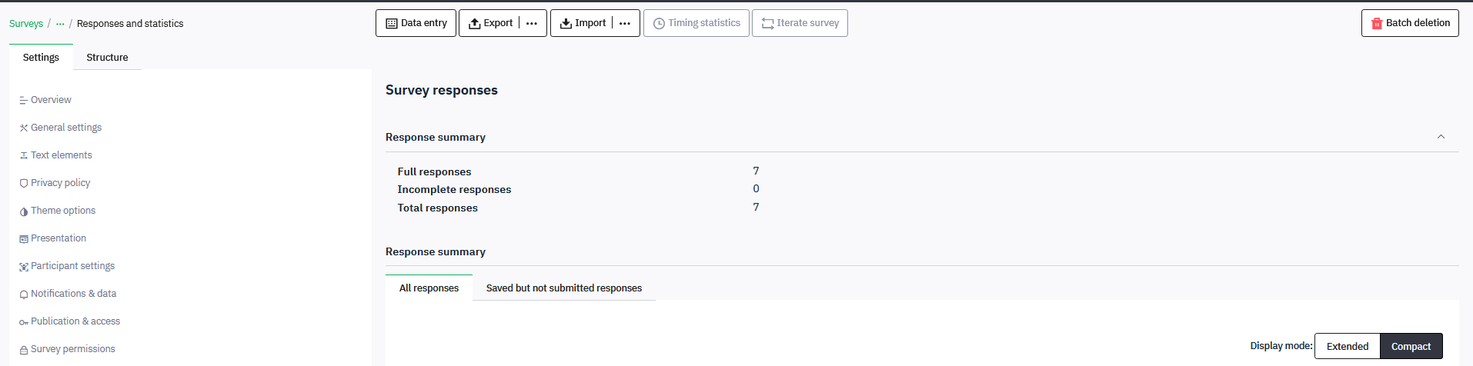Click the Import download icon

566,23
